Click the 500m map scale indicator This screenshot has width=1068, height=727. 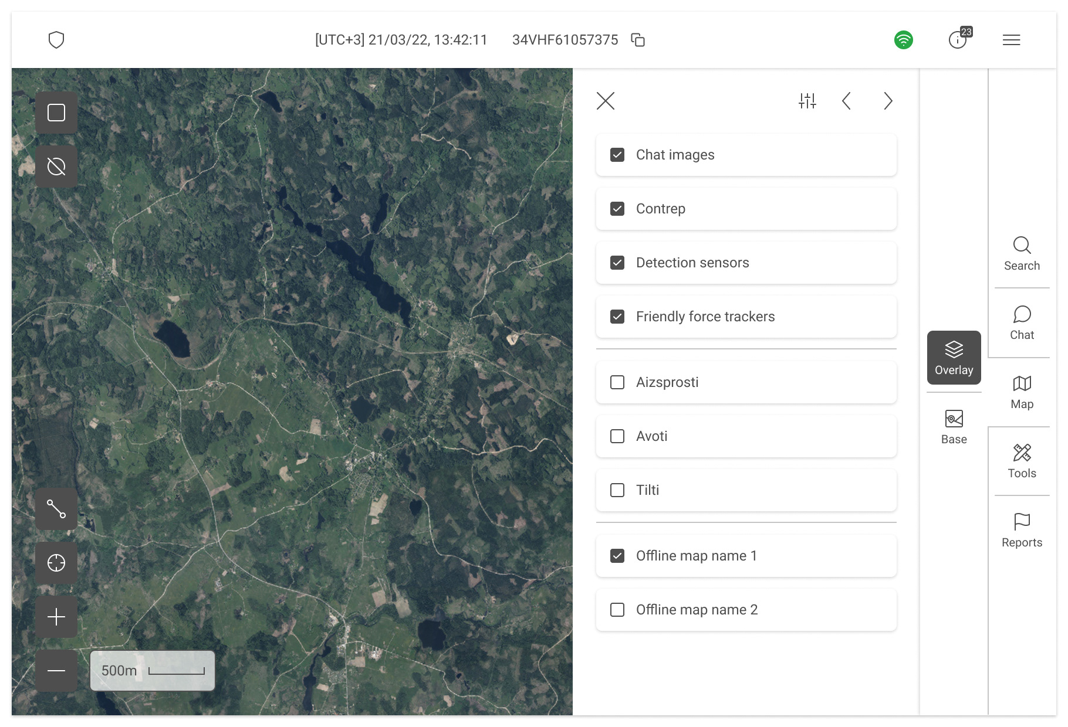coord(153,671)
